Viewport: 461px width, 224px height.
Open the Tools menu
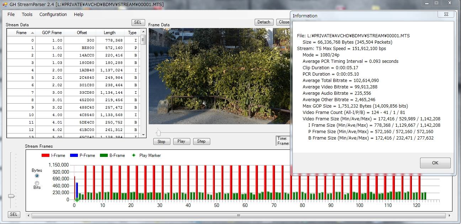27,15
